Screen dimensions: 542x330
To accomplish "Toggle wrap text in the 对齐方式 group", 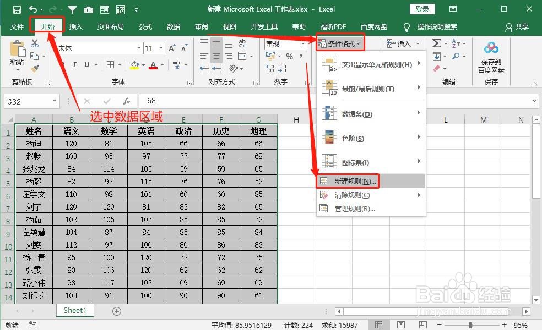I will point(243,43).
